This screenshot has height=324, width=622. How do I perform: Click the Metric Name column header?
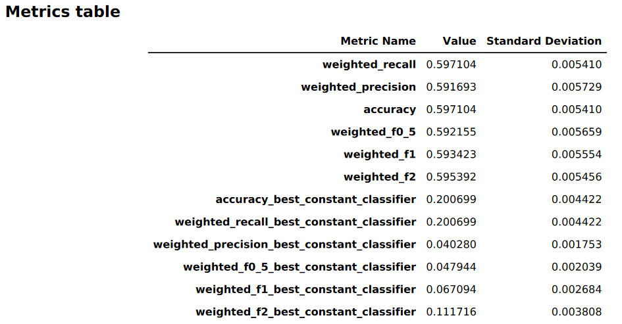pyautogui.click(x=378, y=41)
